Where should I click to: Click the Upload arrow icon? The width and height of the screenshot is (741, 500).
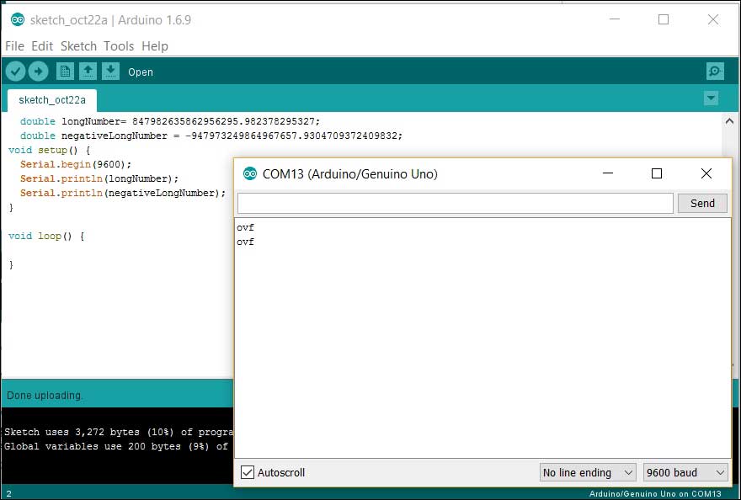pyautogui.click(x=38, y=72)
